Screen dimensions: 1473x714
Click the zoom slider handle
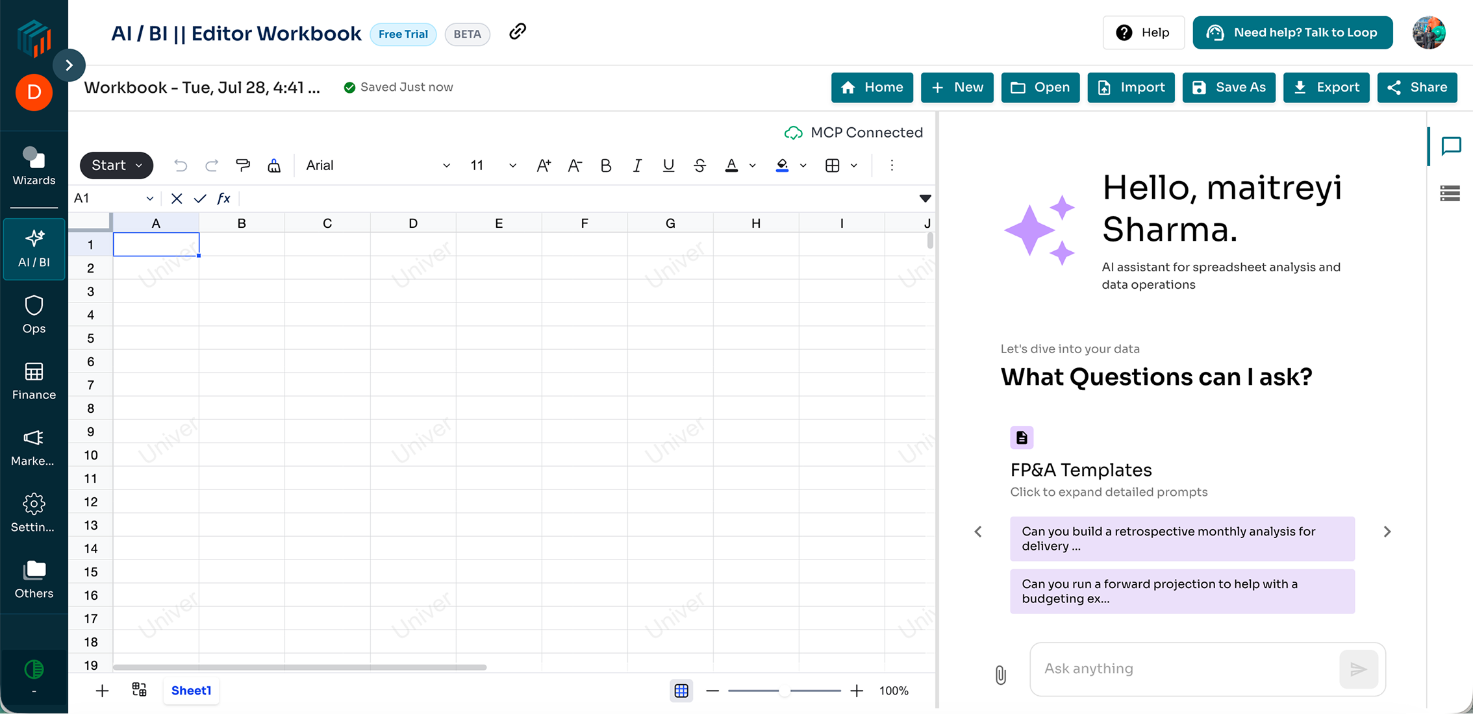(x=785, y=691)
